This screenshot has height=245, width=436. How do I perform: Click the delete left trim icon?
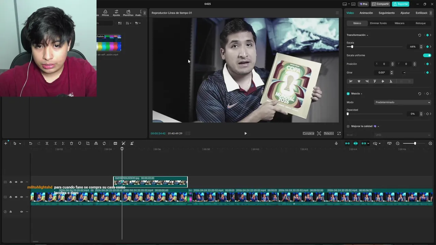(55, 144)
